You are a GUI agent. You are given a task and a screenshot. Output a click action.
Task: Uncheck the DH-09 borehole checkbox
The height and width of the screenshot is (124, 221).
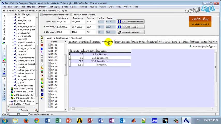(50, 69)
